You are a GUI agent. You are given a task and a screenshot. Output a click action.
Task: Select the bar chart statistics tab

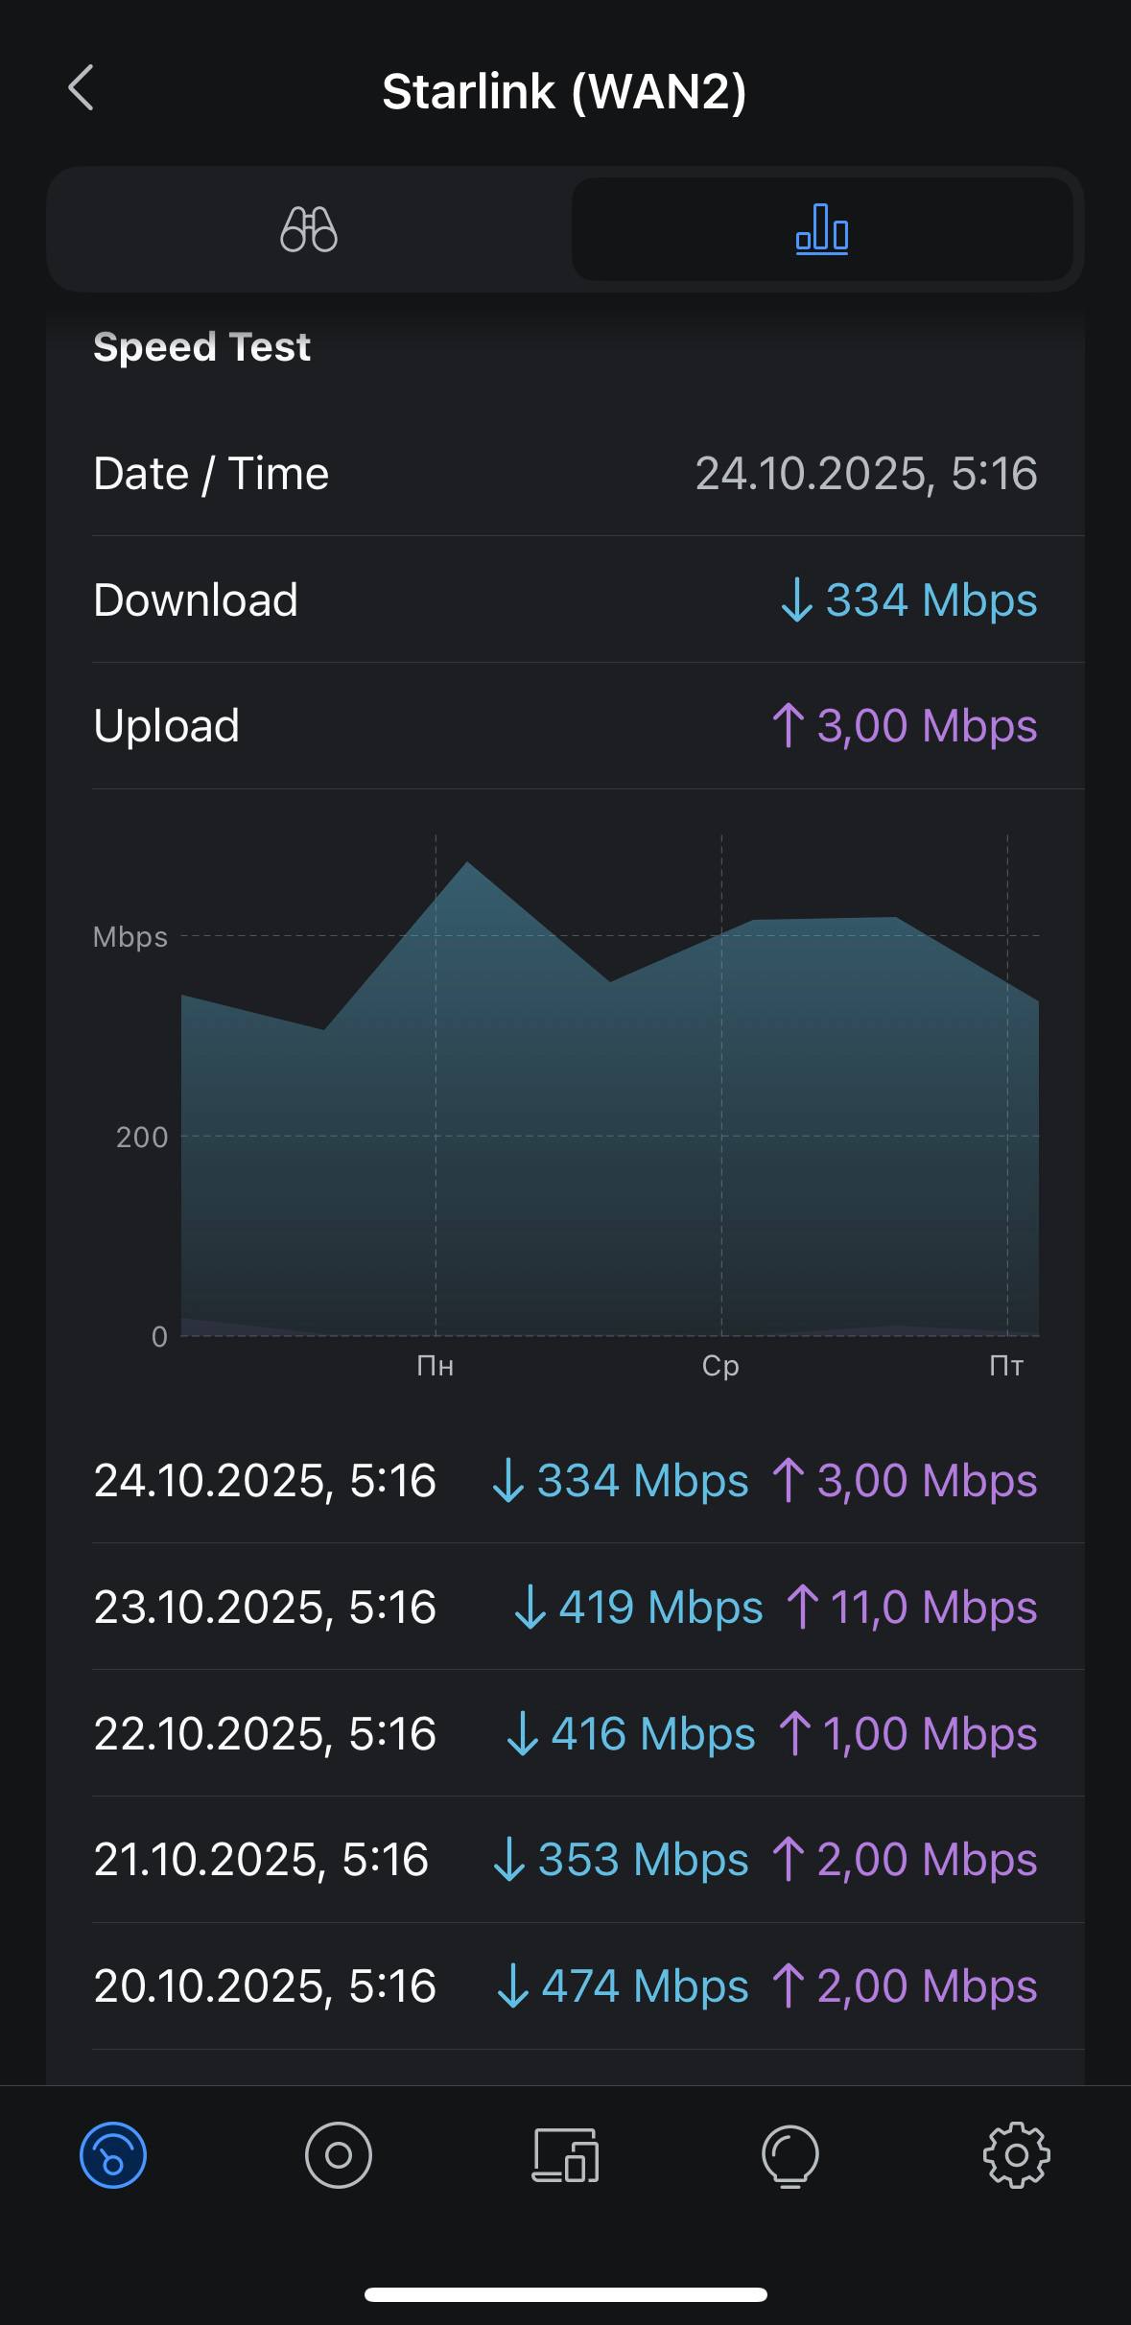pyautogui.click(x=822, y=229)
